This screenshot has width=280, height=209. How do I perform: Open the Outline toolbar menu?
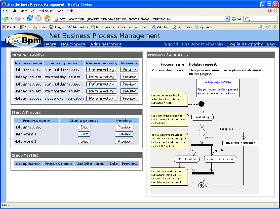[x=125, y=27]
